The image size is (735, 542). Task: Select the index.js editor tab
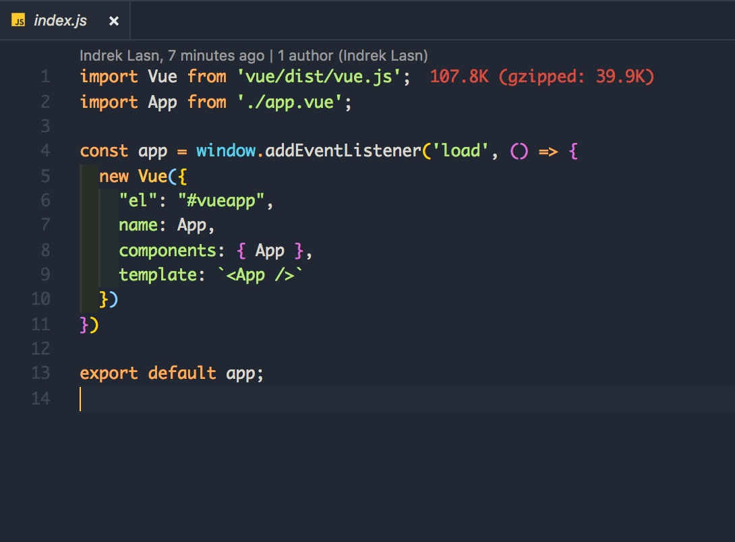[65, 21]
